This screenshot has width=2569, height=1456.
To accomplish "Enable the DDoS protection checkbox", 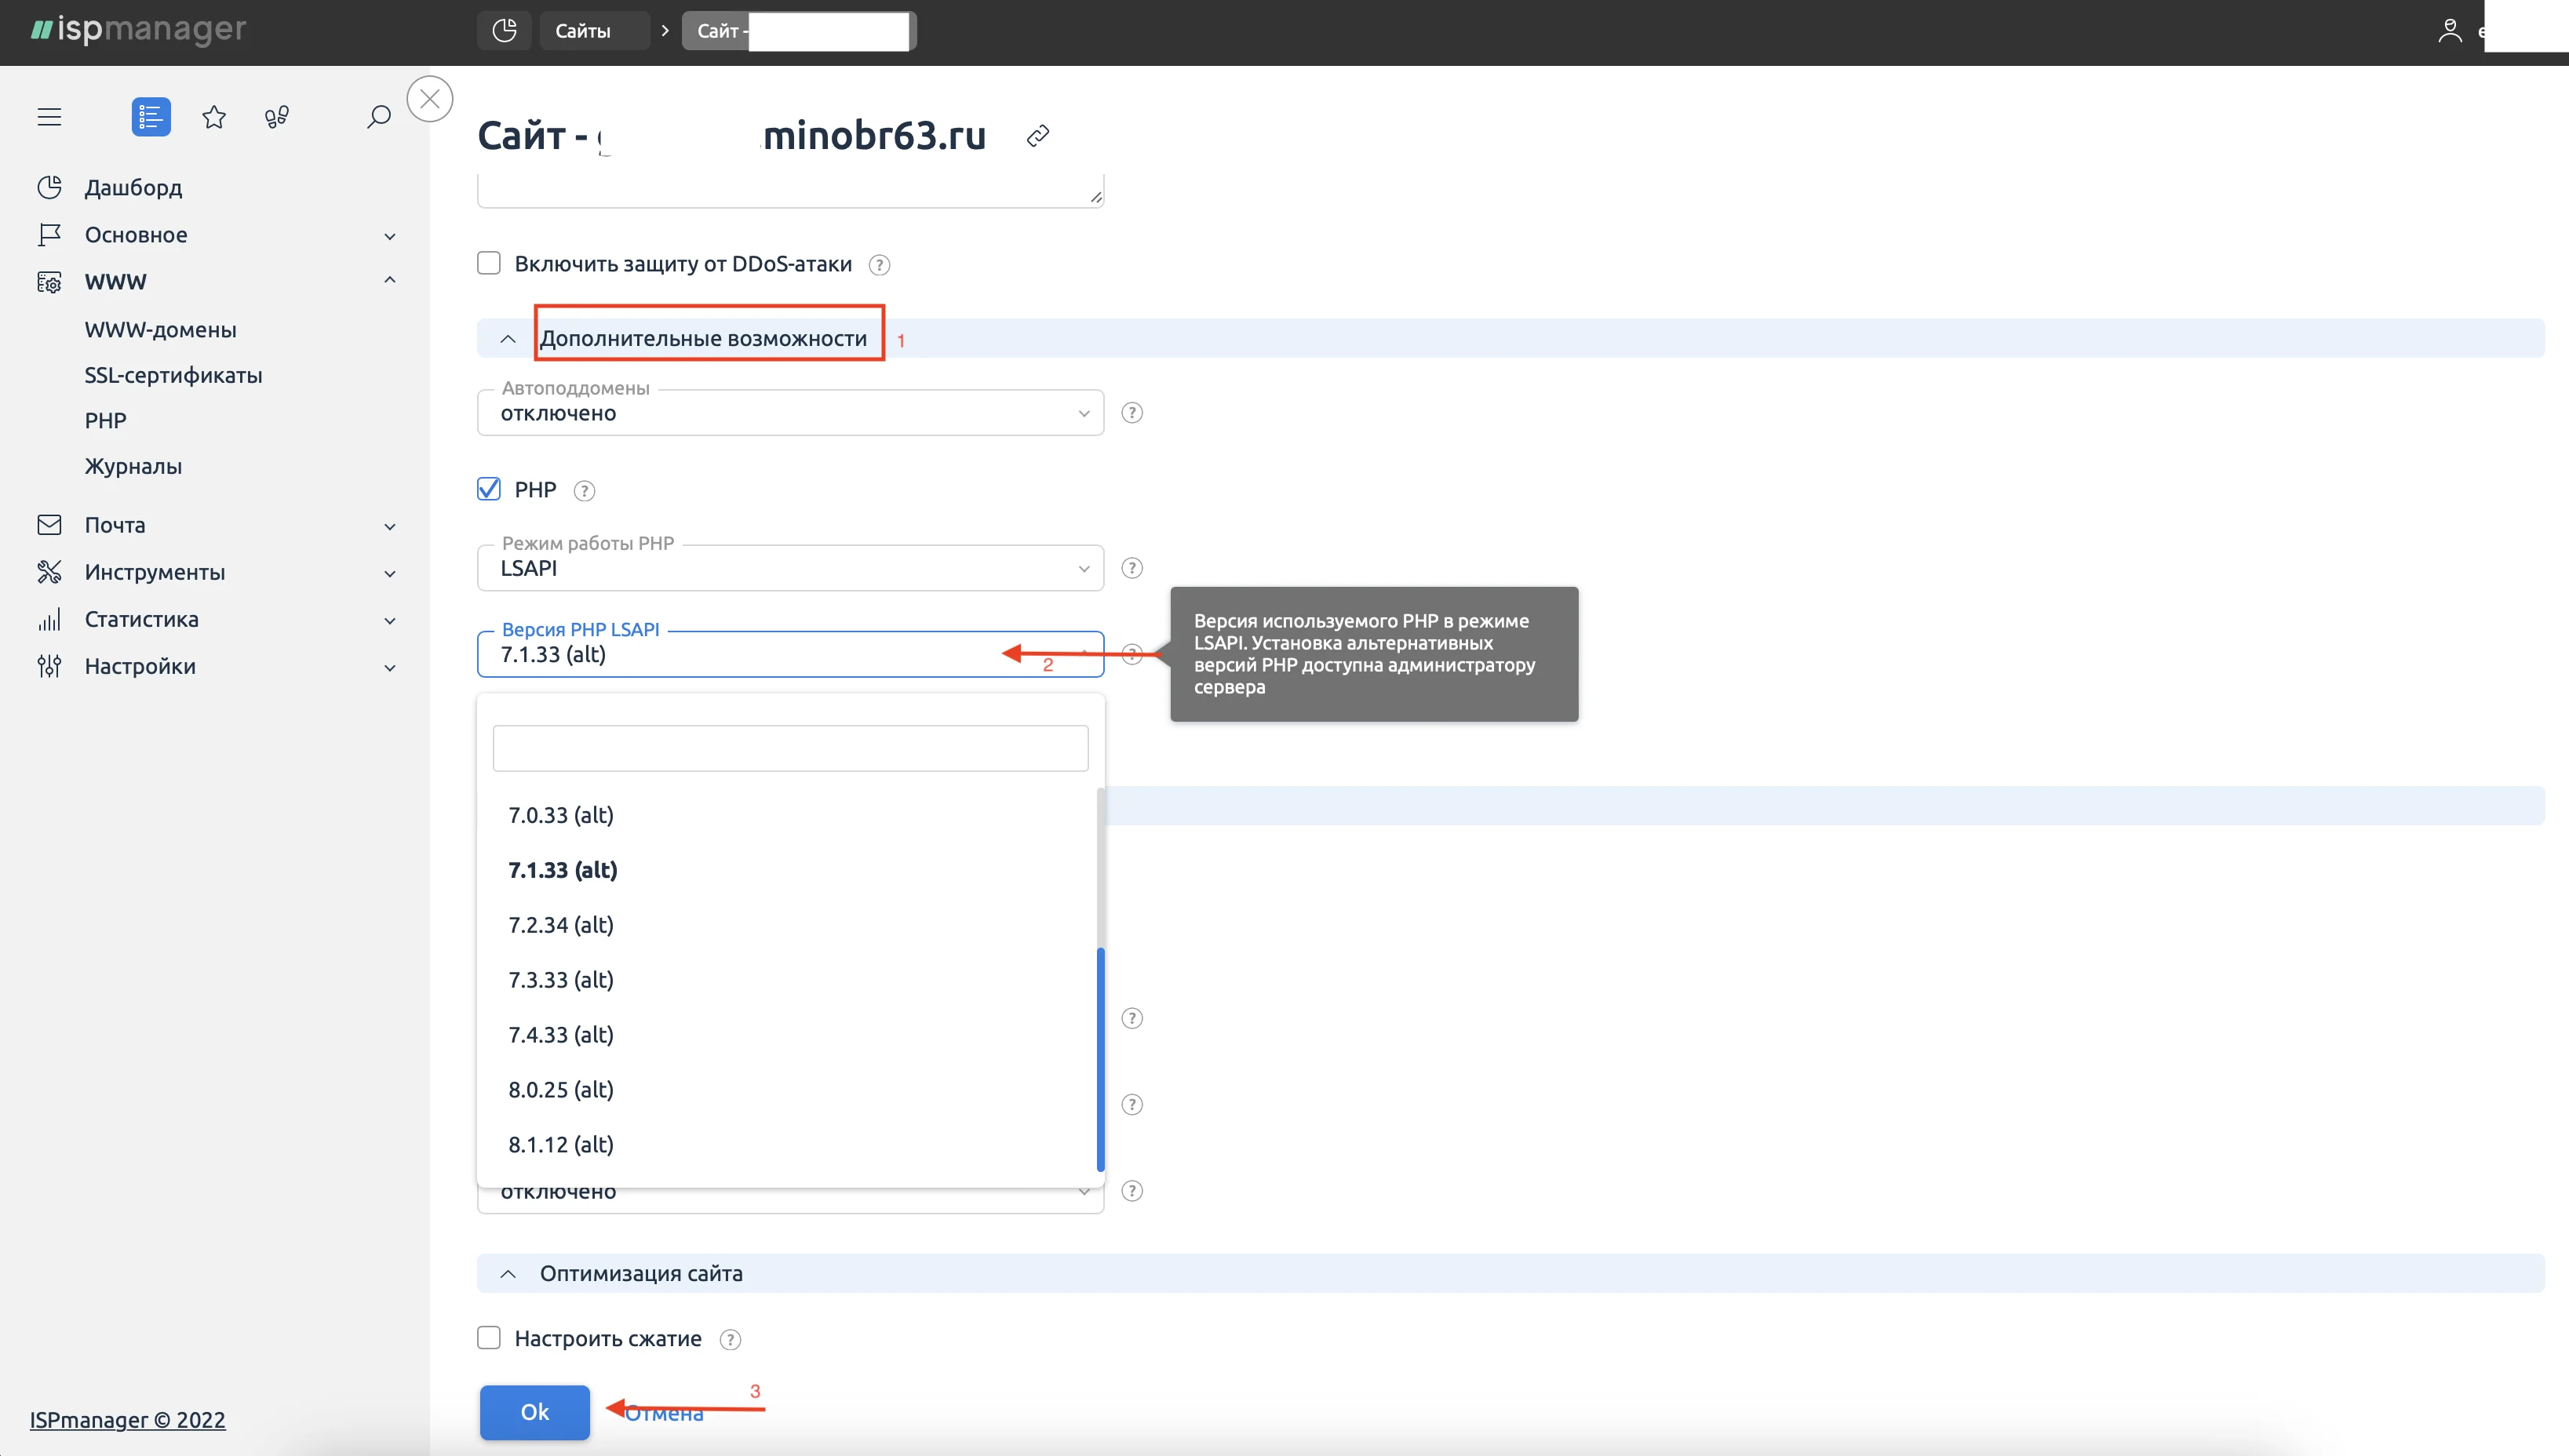I will 490,263.
